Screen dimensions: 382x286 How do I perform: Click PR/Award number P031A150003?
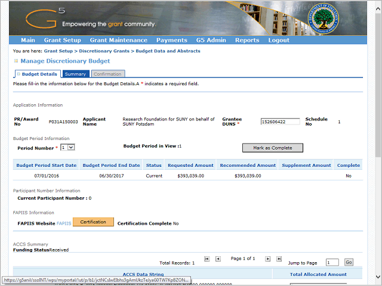tap(63, 122)
